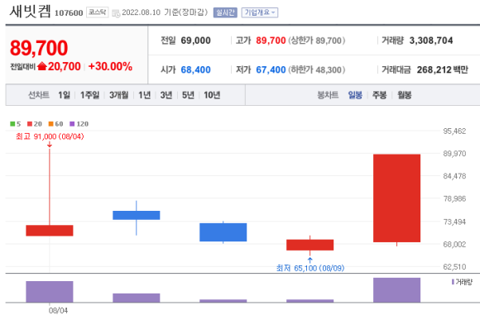
Task: Click the 08/04 purple volume bar
Action: (x=50, y=292)
